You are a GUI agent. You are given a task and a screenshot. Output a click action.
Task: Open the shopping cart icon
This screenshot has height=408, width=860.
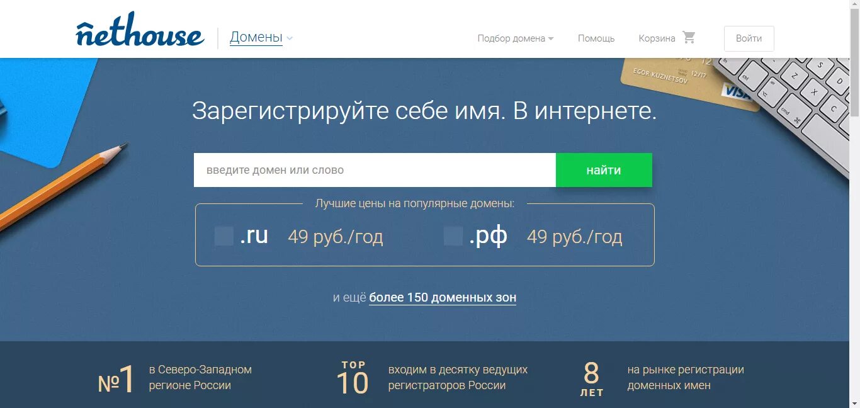(689, 37)
